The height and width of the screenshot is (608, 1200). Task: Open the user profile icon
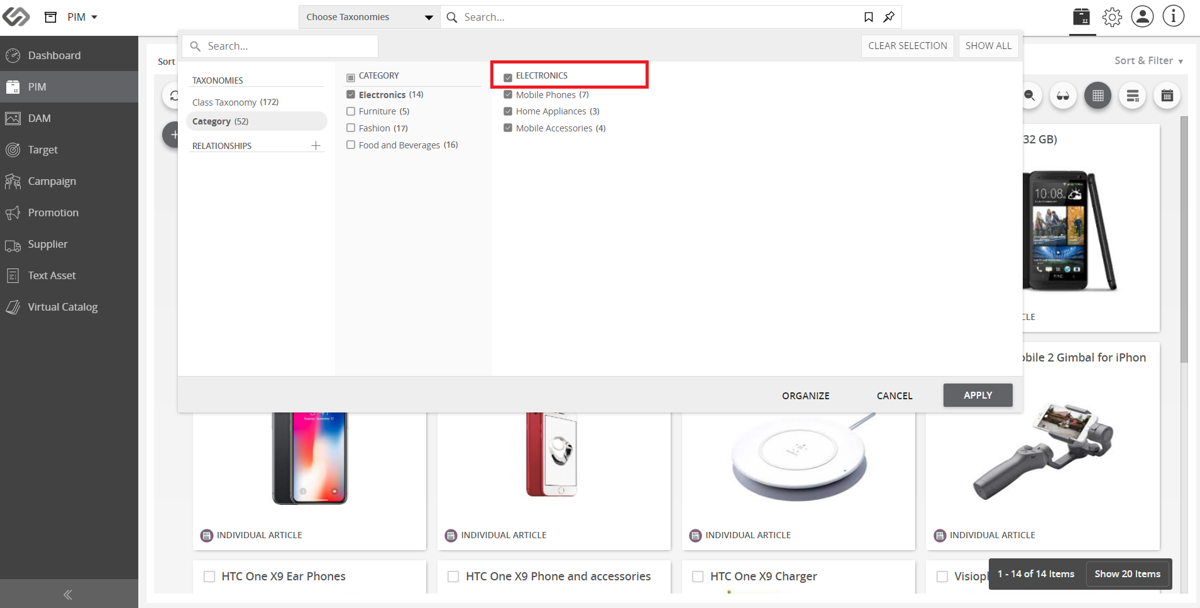pos(1142,16)
